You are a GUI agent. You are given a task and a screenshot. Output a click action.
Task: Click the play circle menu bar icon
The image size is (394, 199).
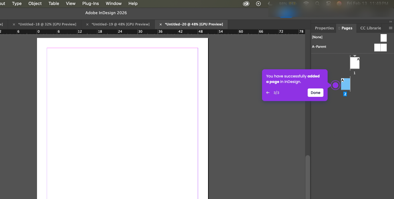point(258,4)
